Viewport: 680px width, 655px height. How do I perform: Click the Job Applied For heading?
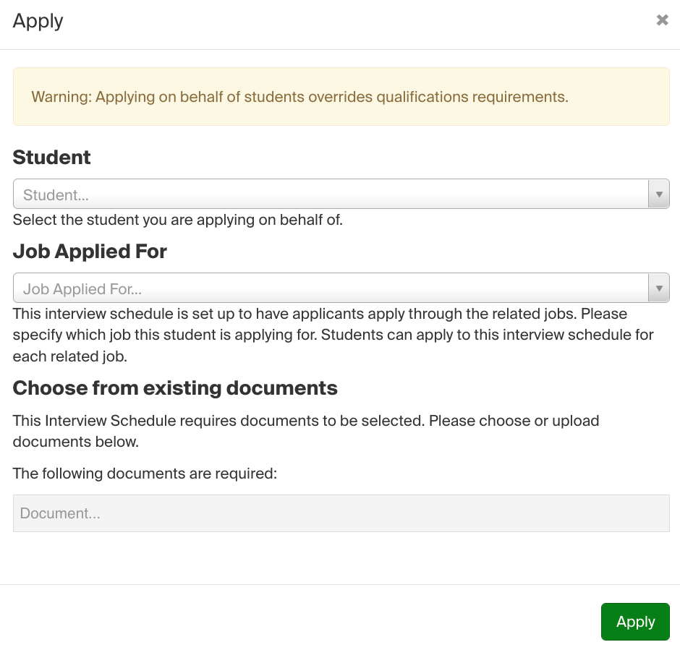point(90,252)
